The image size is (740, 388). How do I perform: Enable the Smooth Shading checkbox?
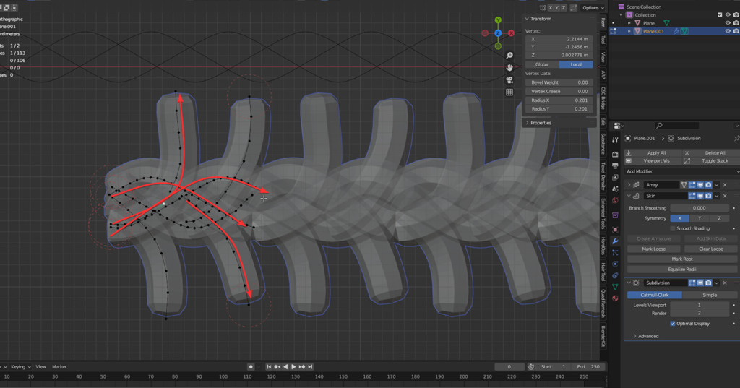673,228
